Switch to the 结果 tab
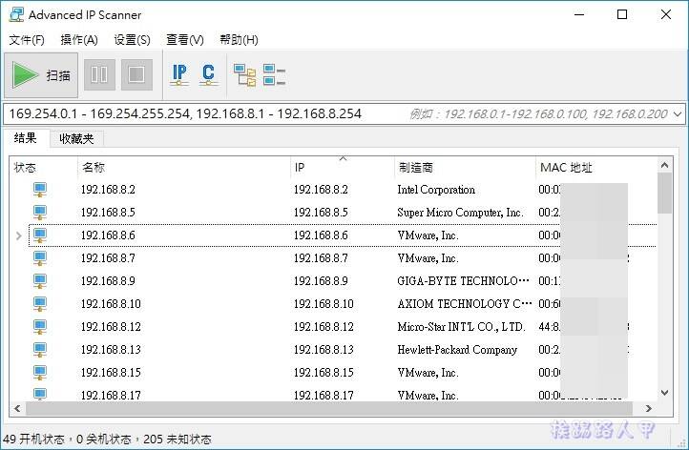The height and width of the screenshot is (450, 689). point(26,138)
